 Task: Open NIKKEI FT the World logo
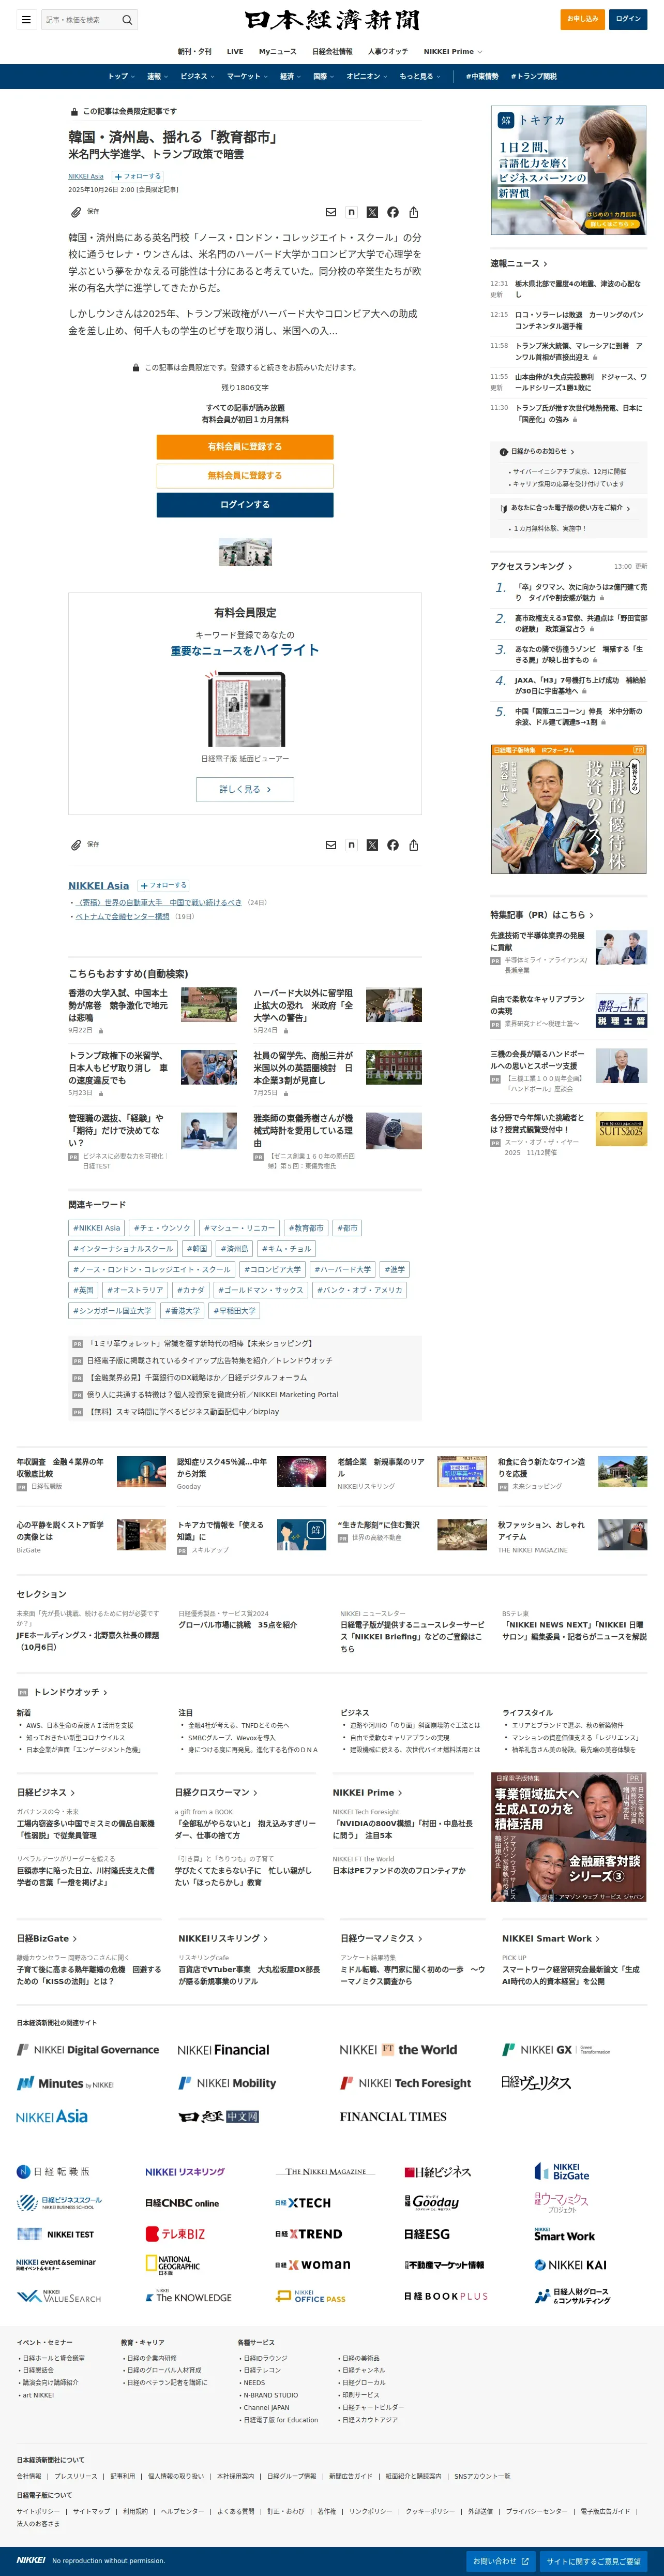[x=398, y=2050]
